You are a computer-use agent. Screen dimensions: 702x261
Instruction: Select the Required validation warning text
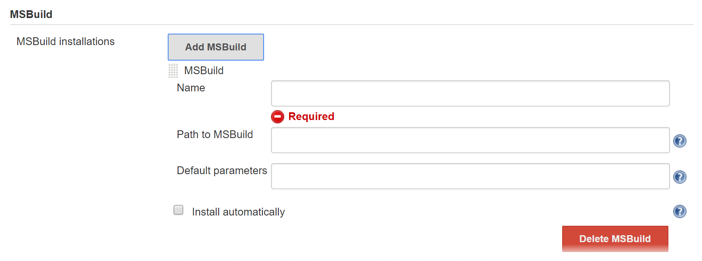tap(311, 117)
